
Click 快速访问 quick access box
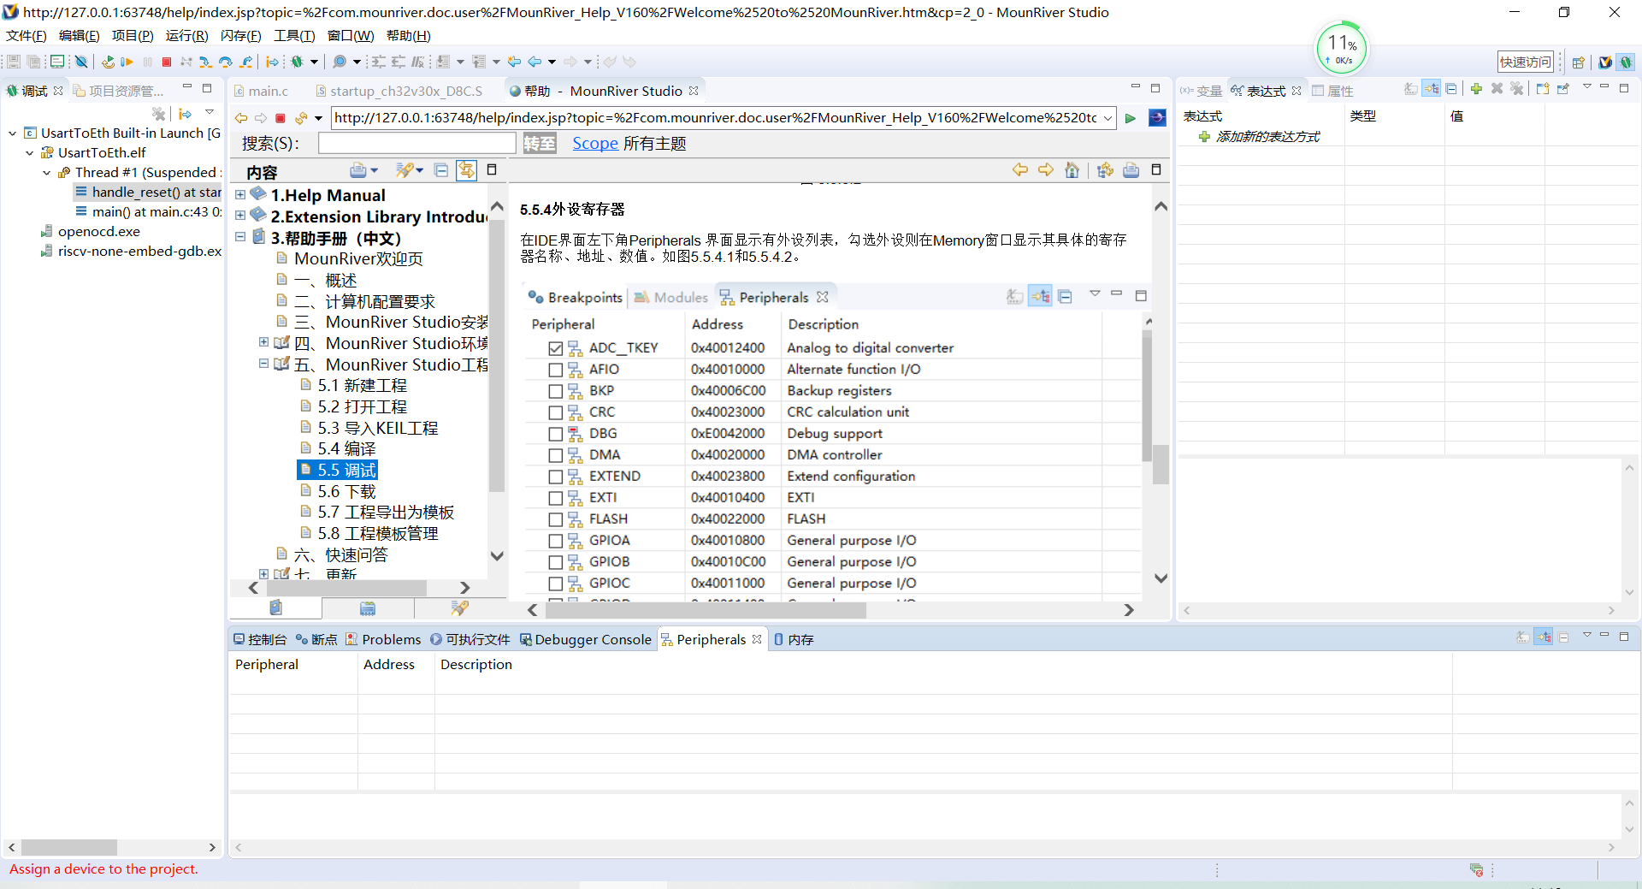tap(1525, 62)
